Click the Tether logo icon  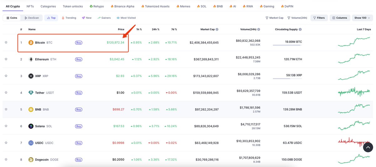[x=31, y=93]
